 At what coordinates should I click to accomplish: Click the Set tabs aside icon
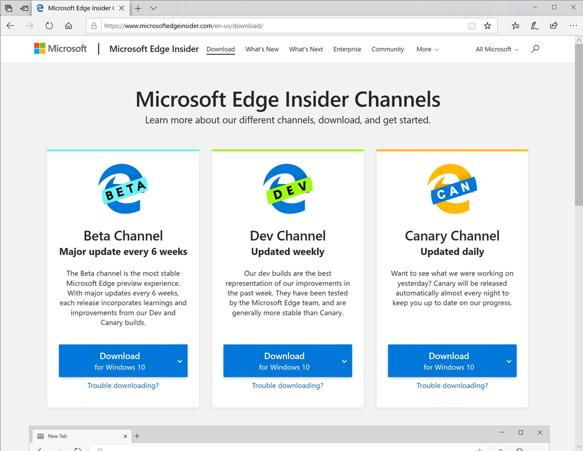tap(9, 8)
